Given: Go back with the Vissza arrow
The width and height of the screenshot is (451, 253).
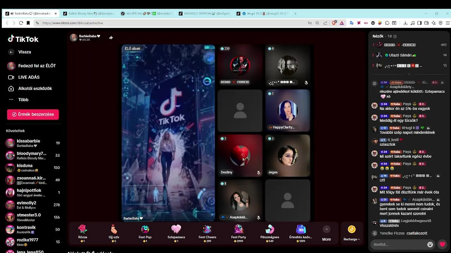Looking at the screenshot, I should coord(11,52).
